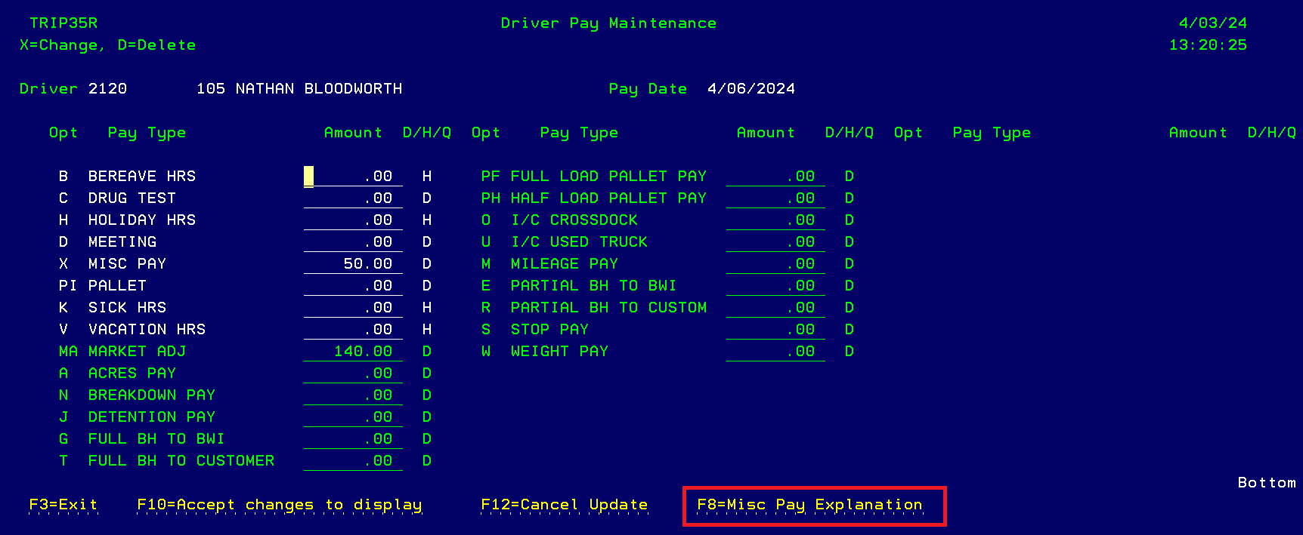Edit the MISC PAY 50.00 amount
The image size is (1303, 535).
click(x=353, y=264)
